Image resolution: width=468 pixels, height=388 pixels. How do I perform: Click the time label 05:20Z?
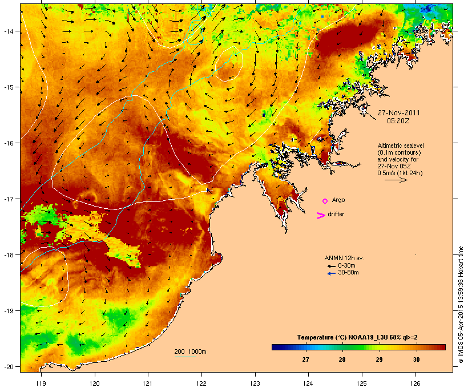pos(398,121)
